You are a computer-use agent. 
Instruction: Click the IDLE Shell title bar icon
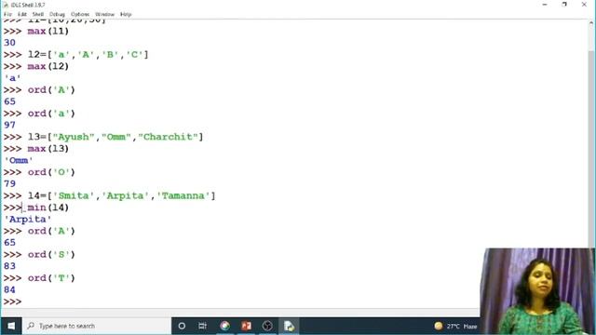coord(6,5)
